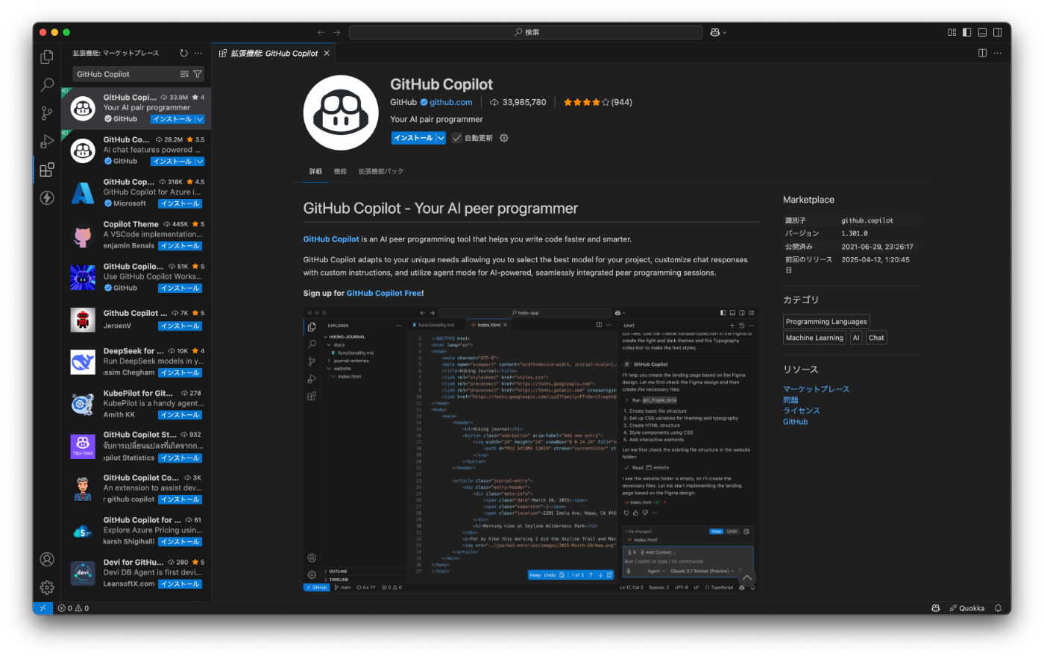Switch to the 機能 tab
The image size is (1044, 658).
click(340, 171)
